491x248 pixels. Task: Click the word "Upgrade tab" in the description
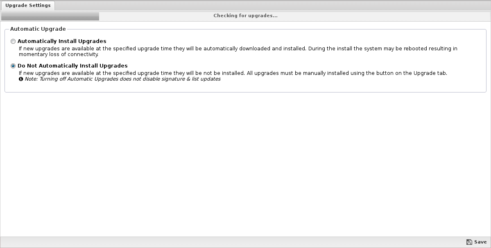coord(430,73)
